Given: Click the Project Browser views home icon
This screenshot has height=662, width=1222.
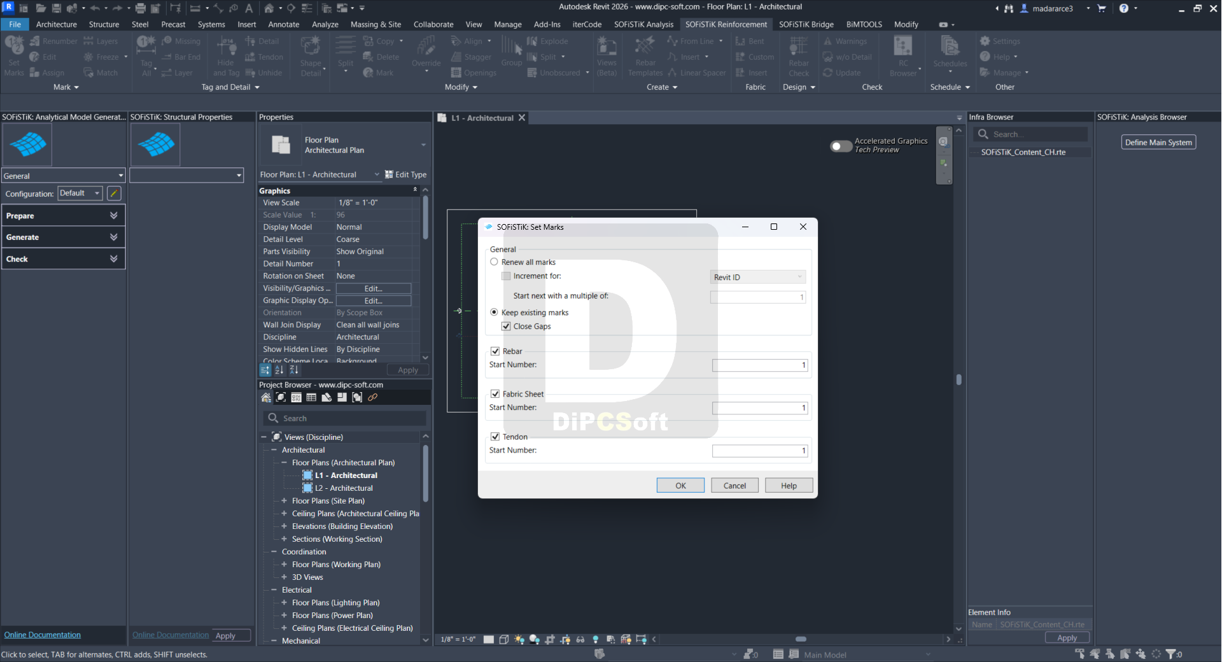Looking at the screenshot, I should pyautogui.click(x=266, y=398).
